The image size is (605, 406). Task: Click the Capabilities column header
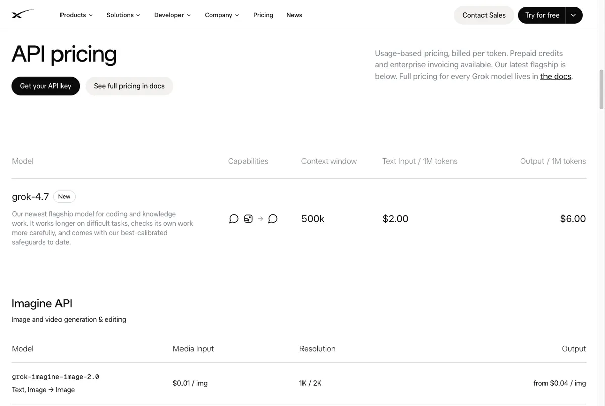pos(248,161)
